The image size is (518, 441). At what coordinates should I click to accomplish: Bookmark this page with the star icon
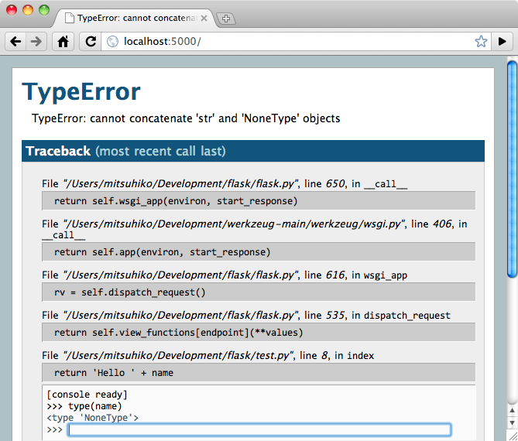pos(480,42)
